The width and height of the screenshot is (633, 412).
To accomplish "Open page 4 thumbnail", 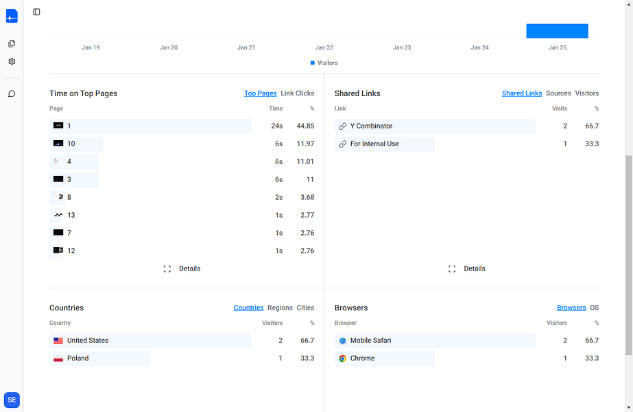I will point(58,161).
